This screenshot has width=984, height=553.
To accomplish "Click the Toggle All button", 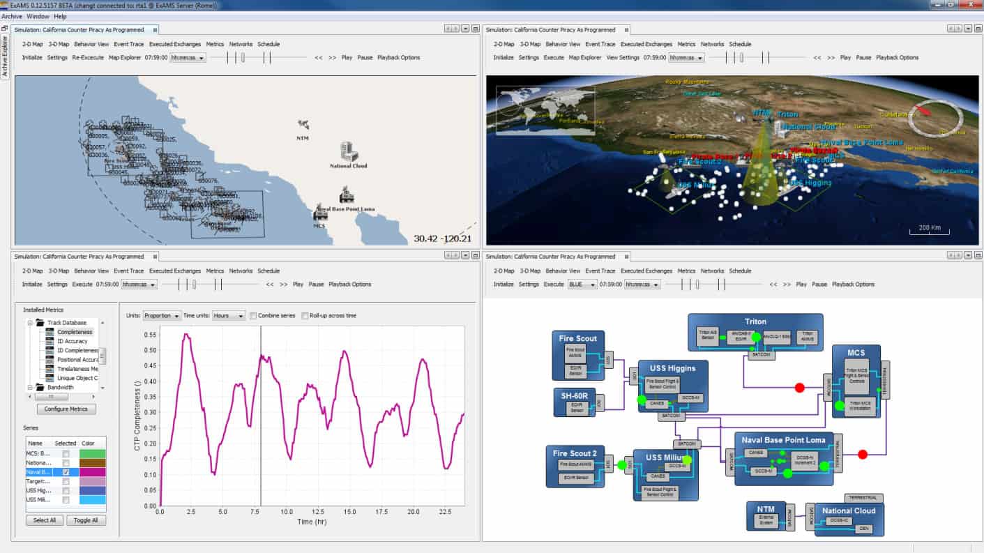I will click(86, 520).
